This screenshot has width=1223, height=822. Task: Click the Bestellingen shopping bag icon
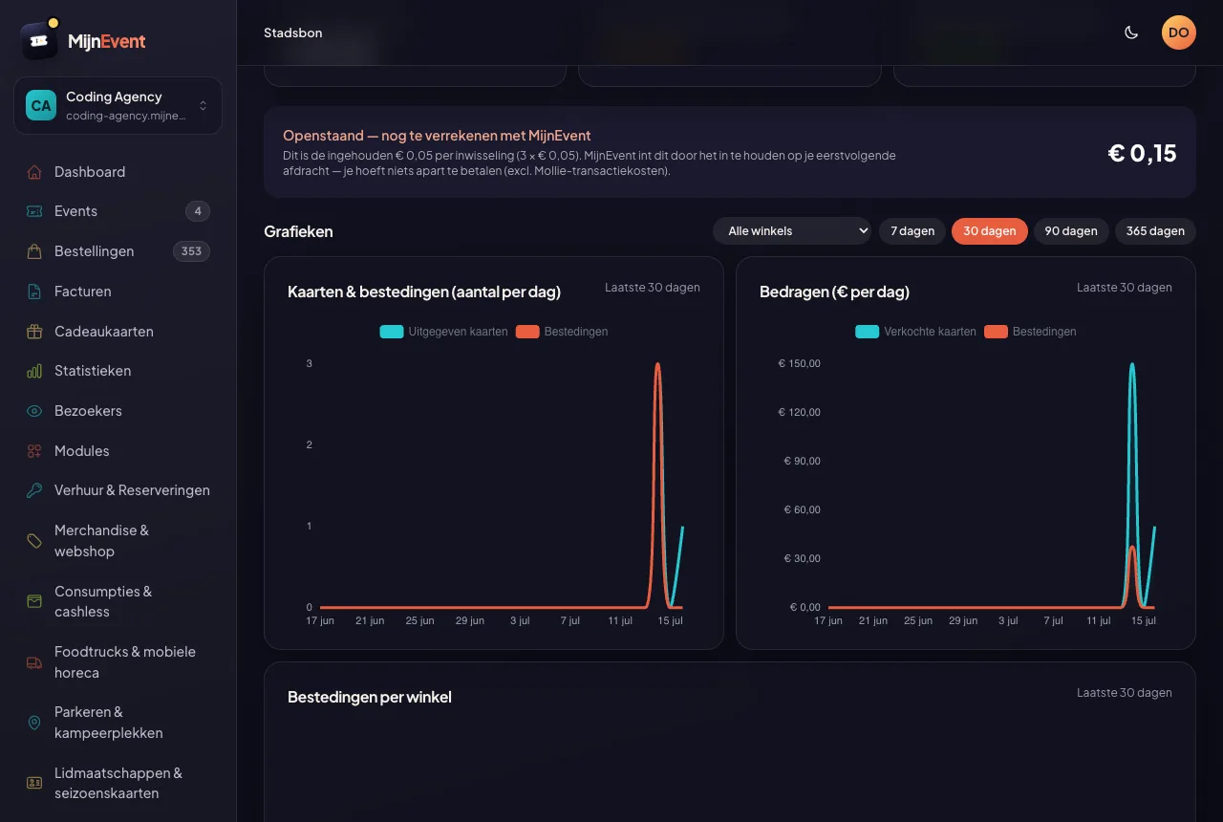(x=34, y=251)
